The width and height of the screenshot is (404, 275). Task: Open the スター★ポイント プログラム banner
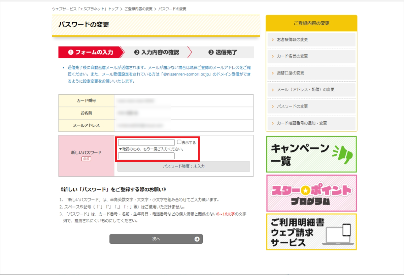click(311, 193)
